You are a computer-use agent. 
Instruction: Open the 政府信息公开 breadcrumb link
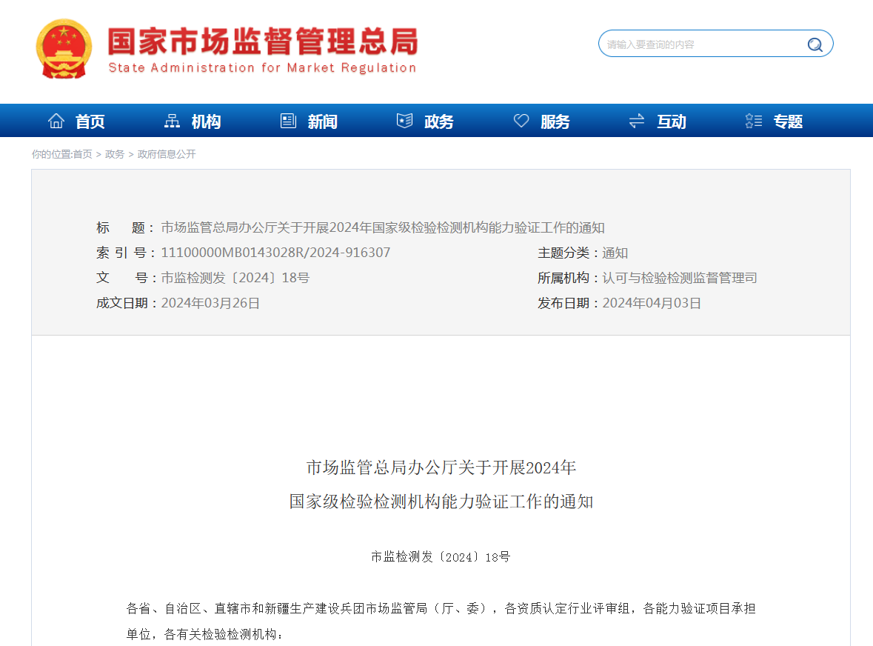point(167,154)
